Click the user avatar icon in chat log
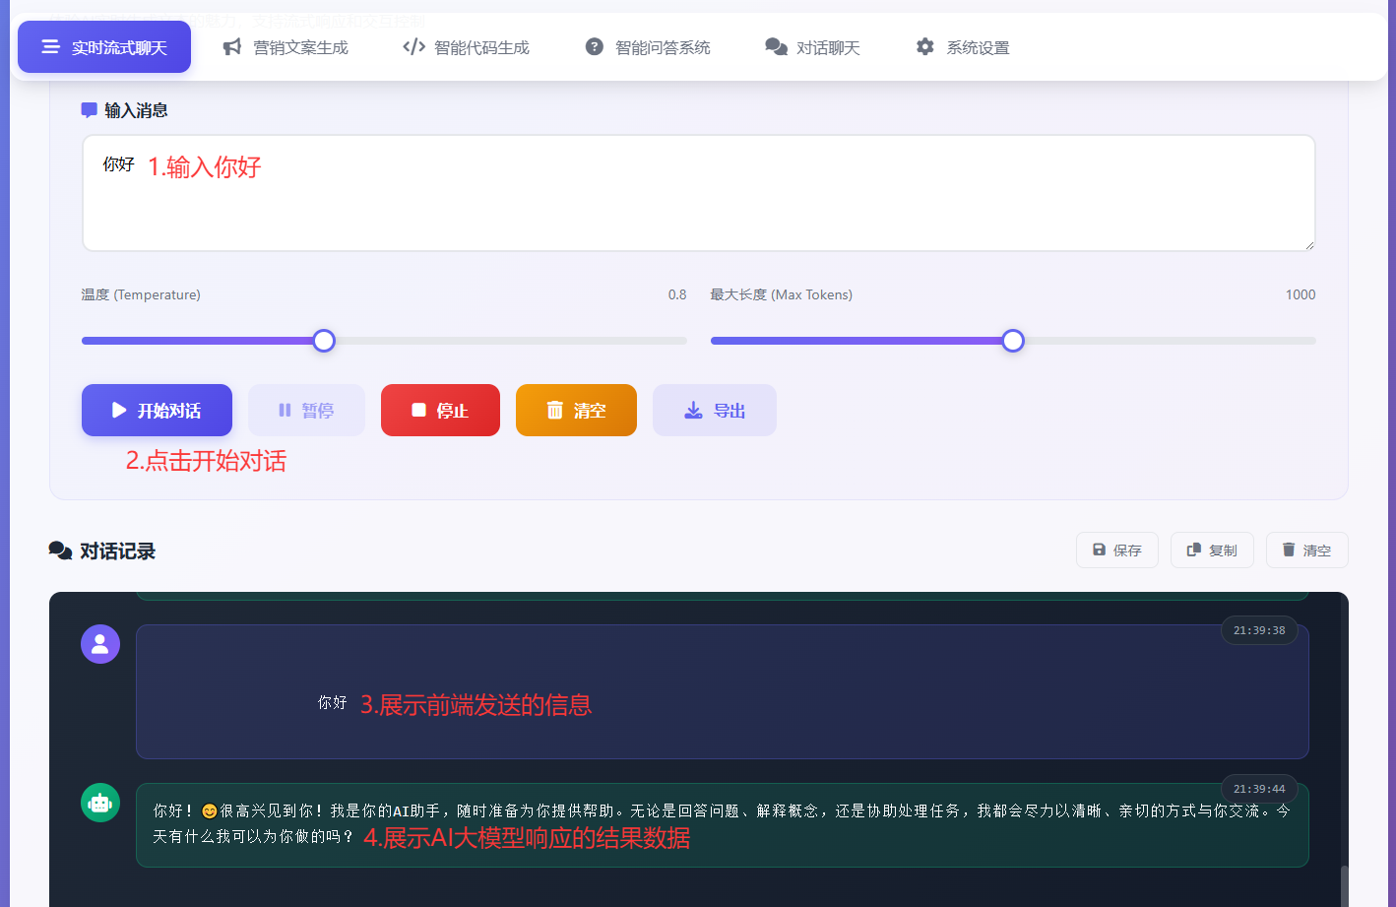 [x=100, y=644]
